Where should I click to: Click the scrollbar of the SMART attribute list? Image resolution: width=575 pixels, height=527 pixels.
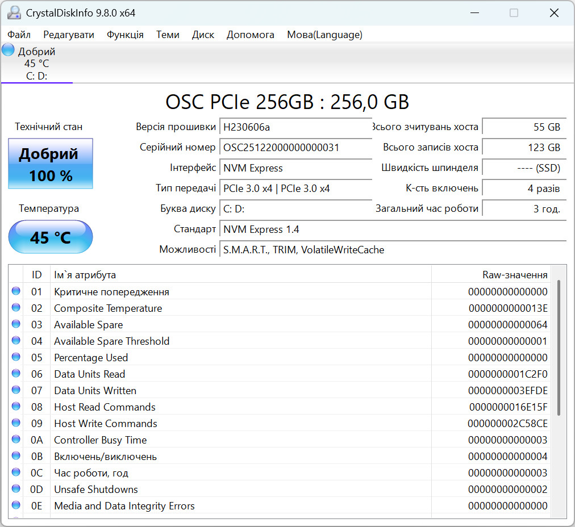559,348
